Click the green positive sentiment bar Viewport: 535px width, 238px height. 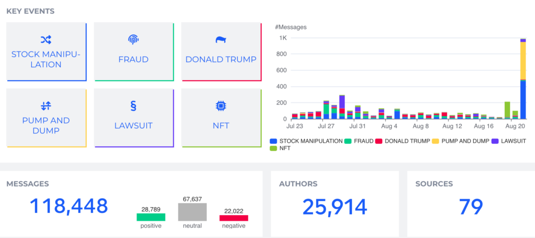[x=151, y=217]
